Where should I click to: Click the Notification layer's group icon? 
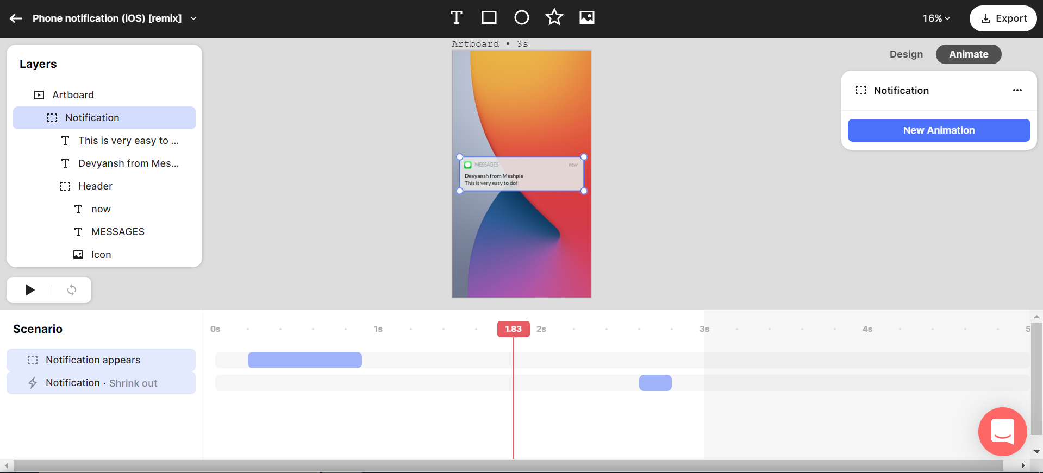click(x=52, y=118)
